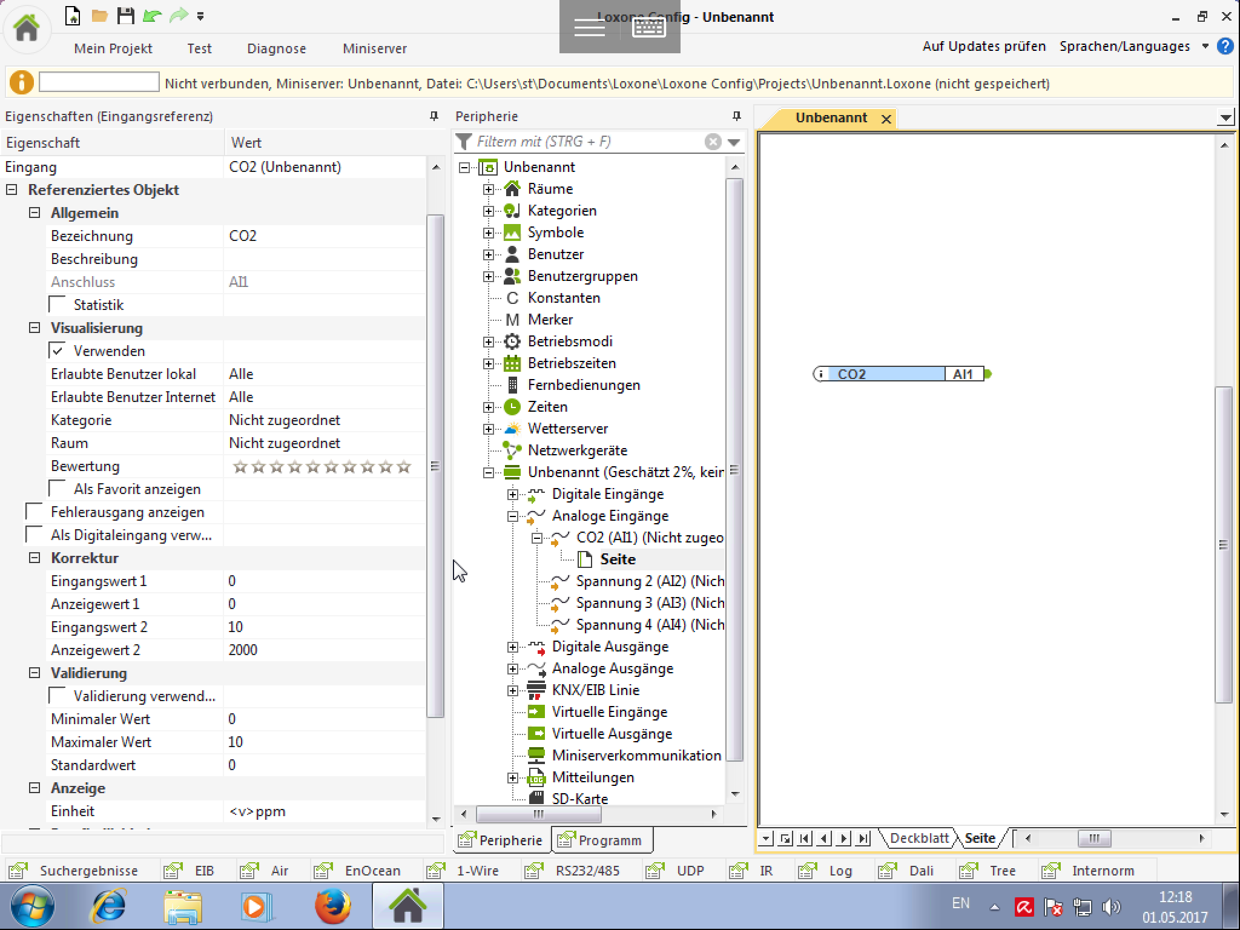Click Auf Updates prüfen

(x=984, y=47)
